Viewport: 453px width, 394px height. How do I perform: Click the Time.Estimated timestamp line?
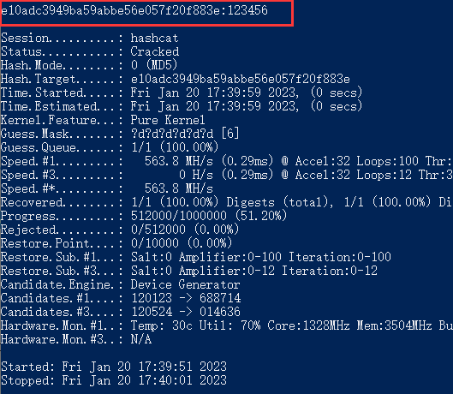[182, 106]
